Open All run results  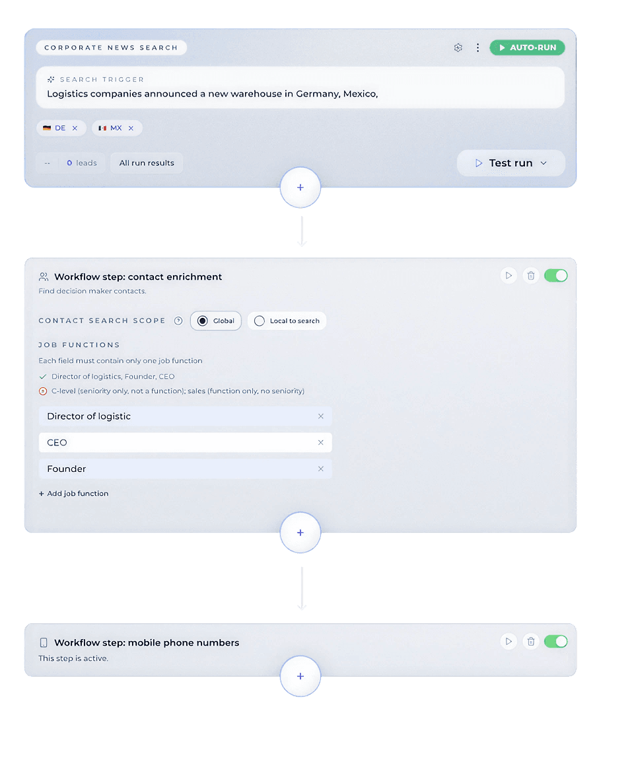point(147,163)
